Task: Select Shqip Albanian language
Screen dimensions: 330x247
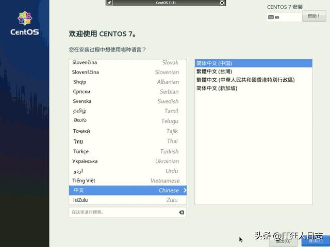Action: click(x=127, y=82)
